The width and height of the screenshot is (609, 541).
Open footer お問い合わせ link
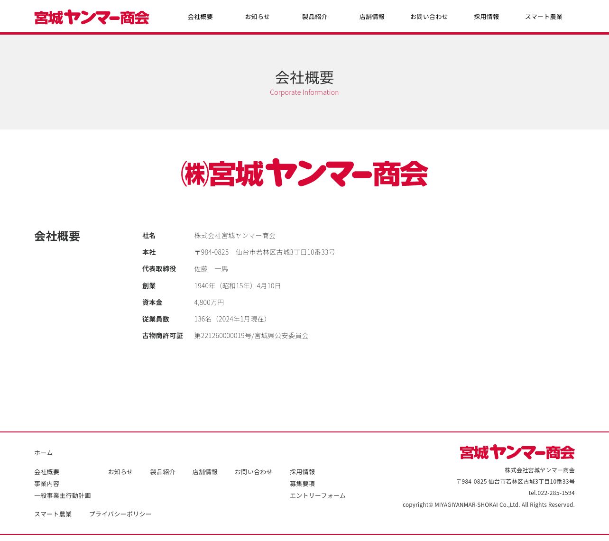coord(253,472)
